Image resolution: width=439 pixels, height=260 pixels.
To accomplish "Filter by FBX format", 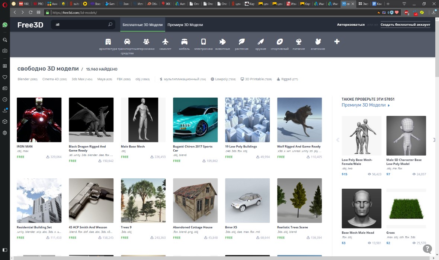I will [x=124, y=79].
